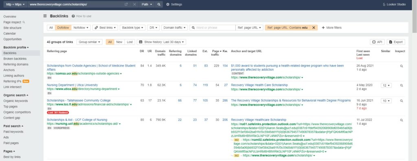
Task: Open the Group similar dropdown
Action: (89, 42)
